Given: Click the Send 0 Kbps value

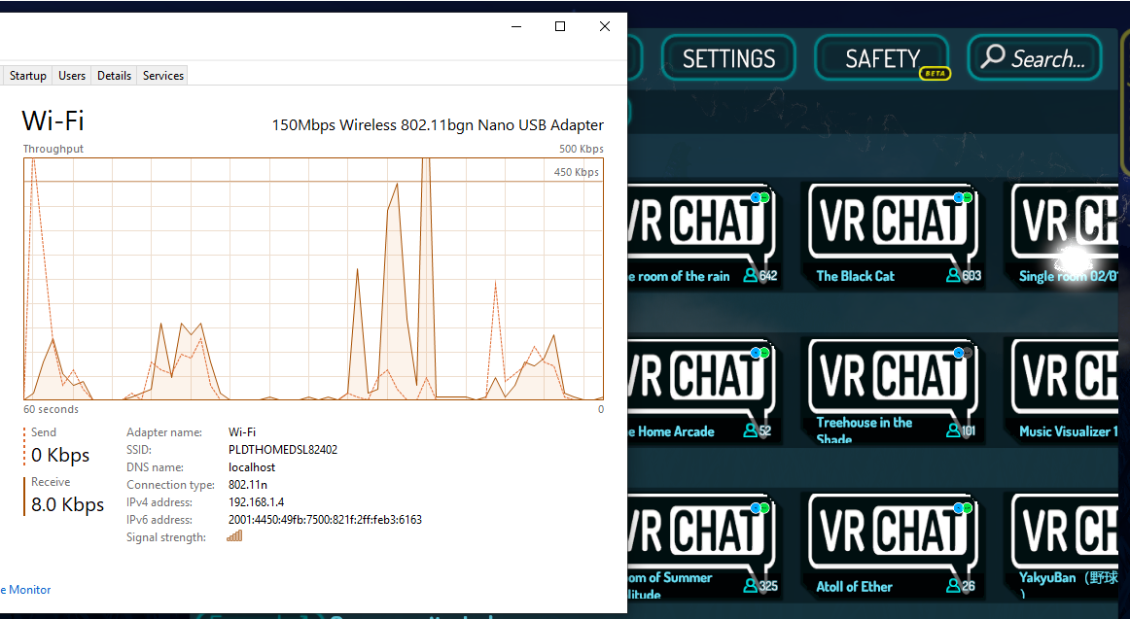Looking at the screenshot, I should [60, 455].
